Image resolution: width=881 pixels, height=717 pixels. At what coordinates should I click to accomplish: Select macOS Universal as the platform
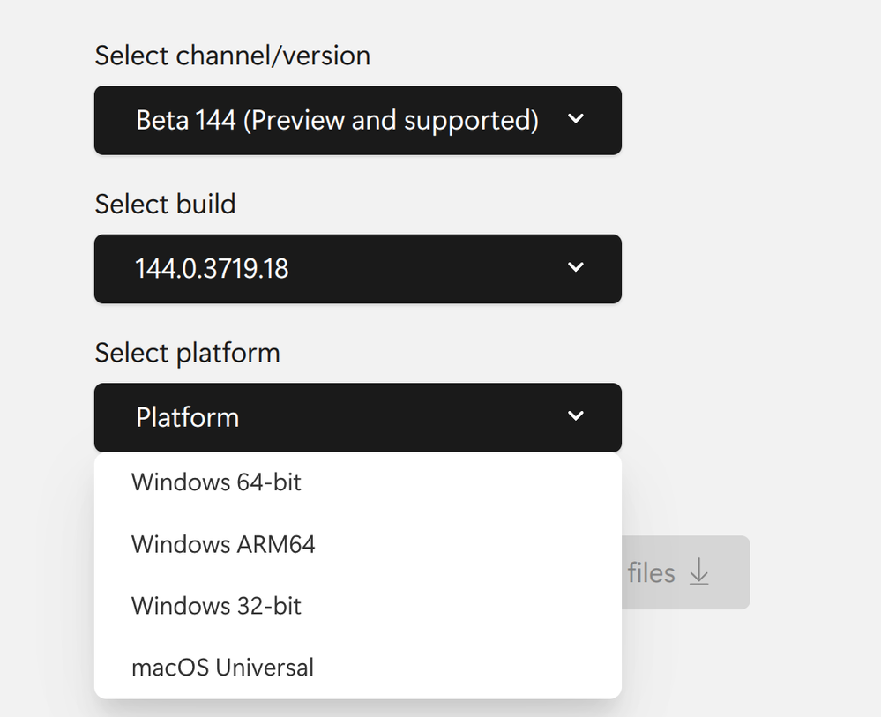222,668
